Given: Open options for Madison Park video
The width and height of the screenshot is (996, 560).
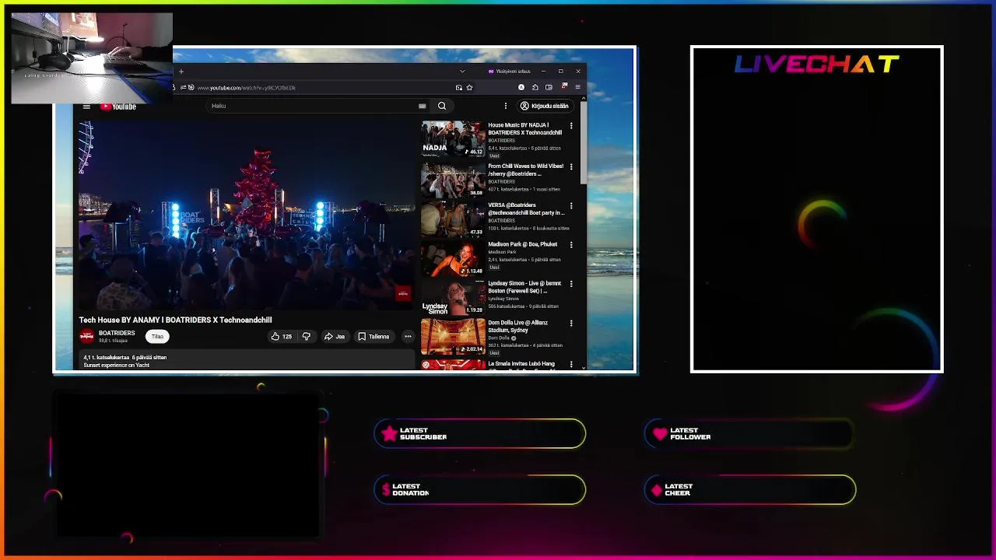Looking at the screenshot, I should pos(571,245).
